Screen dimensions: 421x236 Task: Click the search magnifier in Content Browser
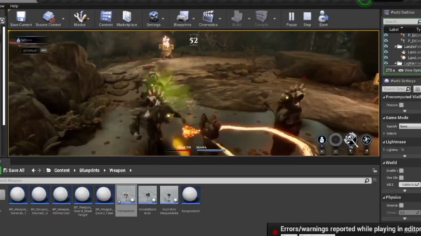(x=367, y=181)
